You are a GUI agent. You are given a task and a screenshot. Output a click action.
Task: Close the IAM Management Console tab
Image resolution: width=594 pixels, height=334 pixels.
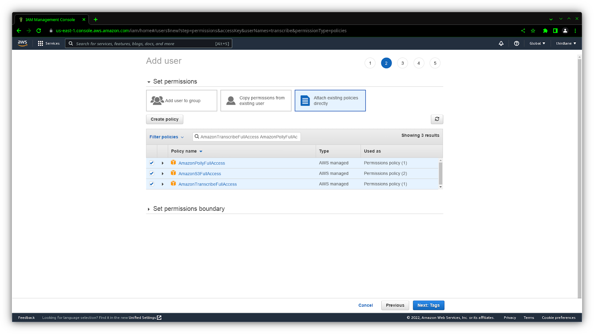point(84,20)
